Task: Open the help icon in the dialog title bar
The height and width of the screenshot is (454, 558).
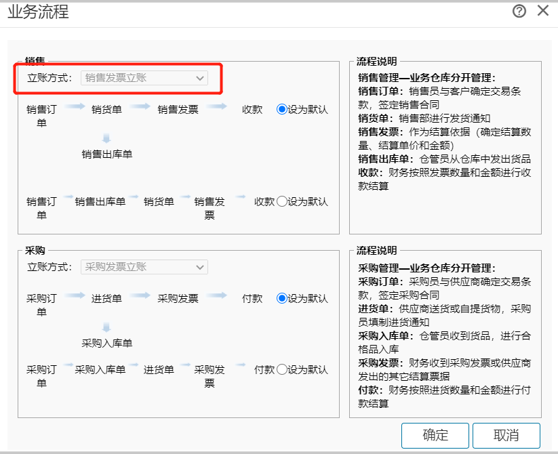Action: (519, 11)
